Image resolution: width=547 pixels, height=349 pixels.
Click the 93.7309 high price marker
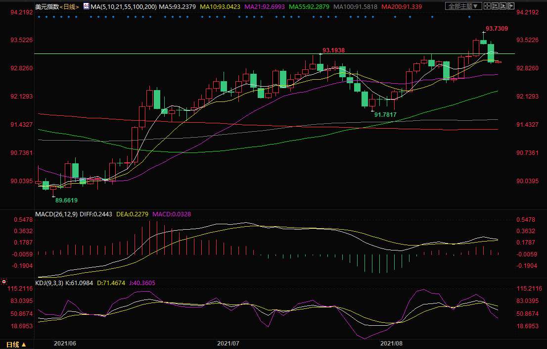click(x=497, y=29)
